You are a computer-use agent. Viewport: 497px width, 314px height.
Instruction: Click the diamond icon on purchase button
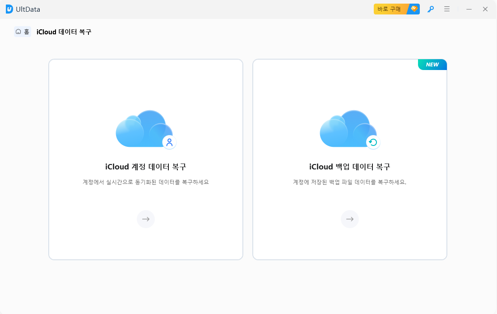pyautogui.click(x=414, y=9)
